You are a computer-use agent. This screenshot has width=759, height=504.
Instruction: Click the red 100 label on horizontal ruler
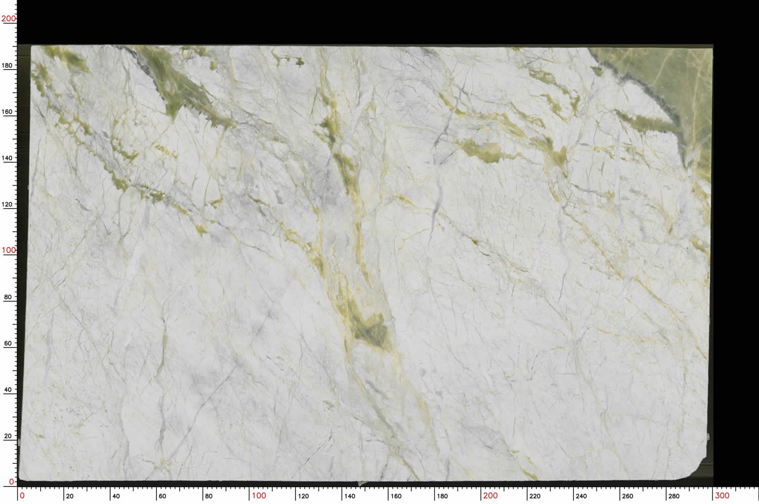(x=259, y=495)
